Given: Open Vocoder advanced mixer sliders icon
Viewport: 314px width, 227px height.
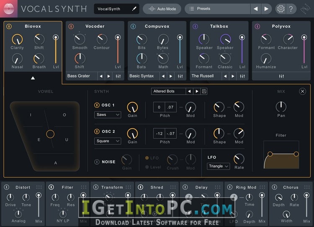Looking at the screenshot, I should [x=118, y=76].
